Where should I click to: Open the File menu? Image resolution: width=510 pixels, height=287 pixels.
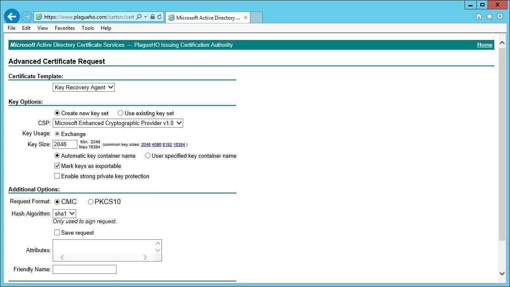(x=11, y=28)
